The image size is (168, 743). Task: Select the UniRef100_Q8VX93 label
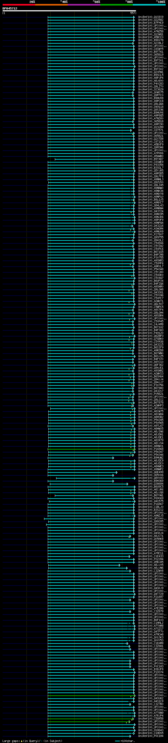click(151, 478)
